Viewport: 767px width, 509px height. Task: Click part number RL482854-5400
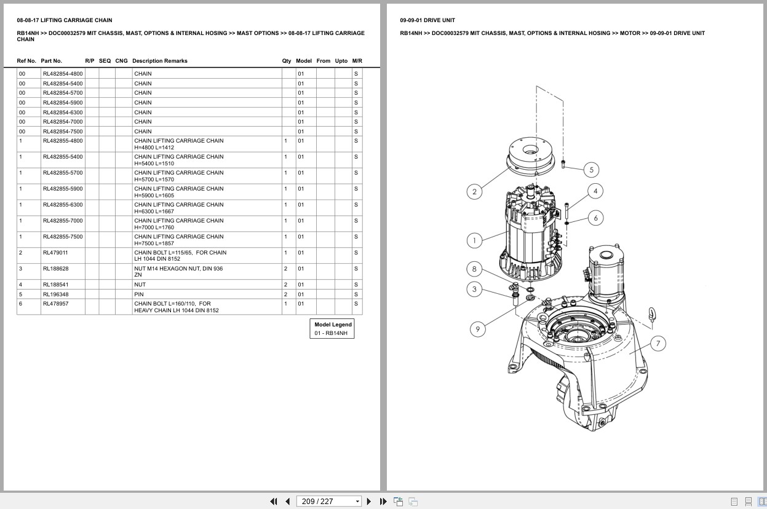[63, 84]
